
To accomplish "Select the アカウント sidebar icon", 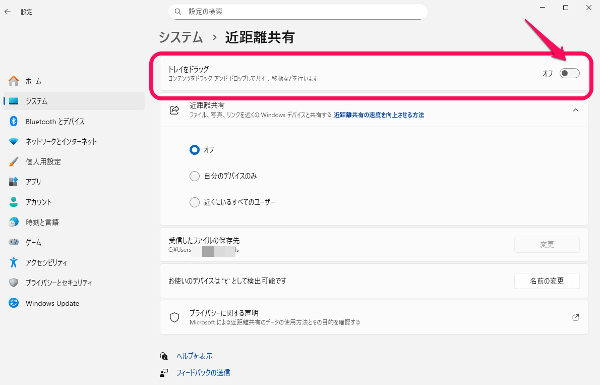I will (x=14, y=202).
